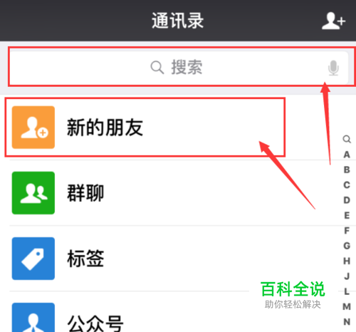The width and height of the screenshot is (356, 332).
Task: Jump to letter A in index
Action: click(347, 155)
